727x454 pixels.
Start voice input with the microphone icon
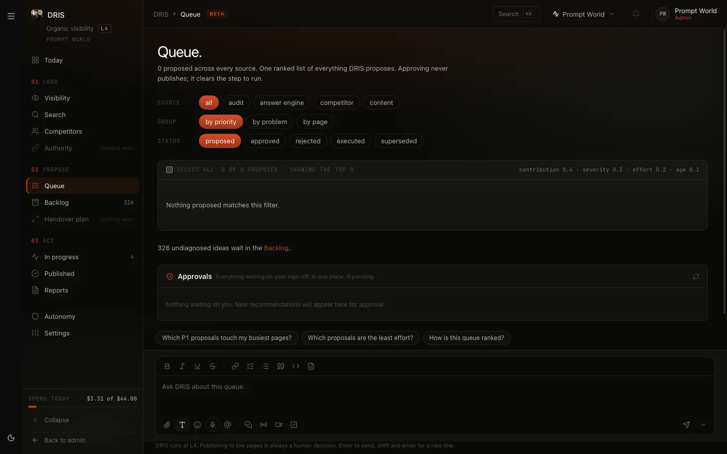[213, 425]
